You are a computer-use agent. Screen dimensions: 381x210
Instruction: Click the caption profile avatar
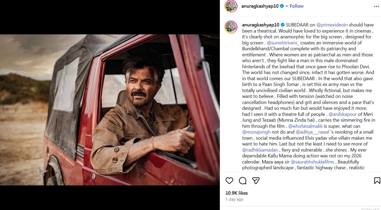(231, 27)
